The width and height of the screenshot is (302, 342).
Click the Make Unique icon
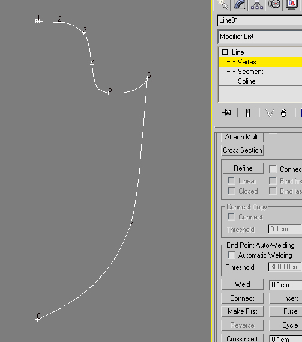(x=270, y=113)
